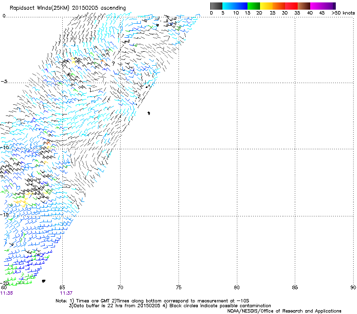Screen dimensions: 357x314
Task: Click the longitude label '85'
Action: click(295, 287)
